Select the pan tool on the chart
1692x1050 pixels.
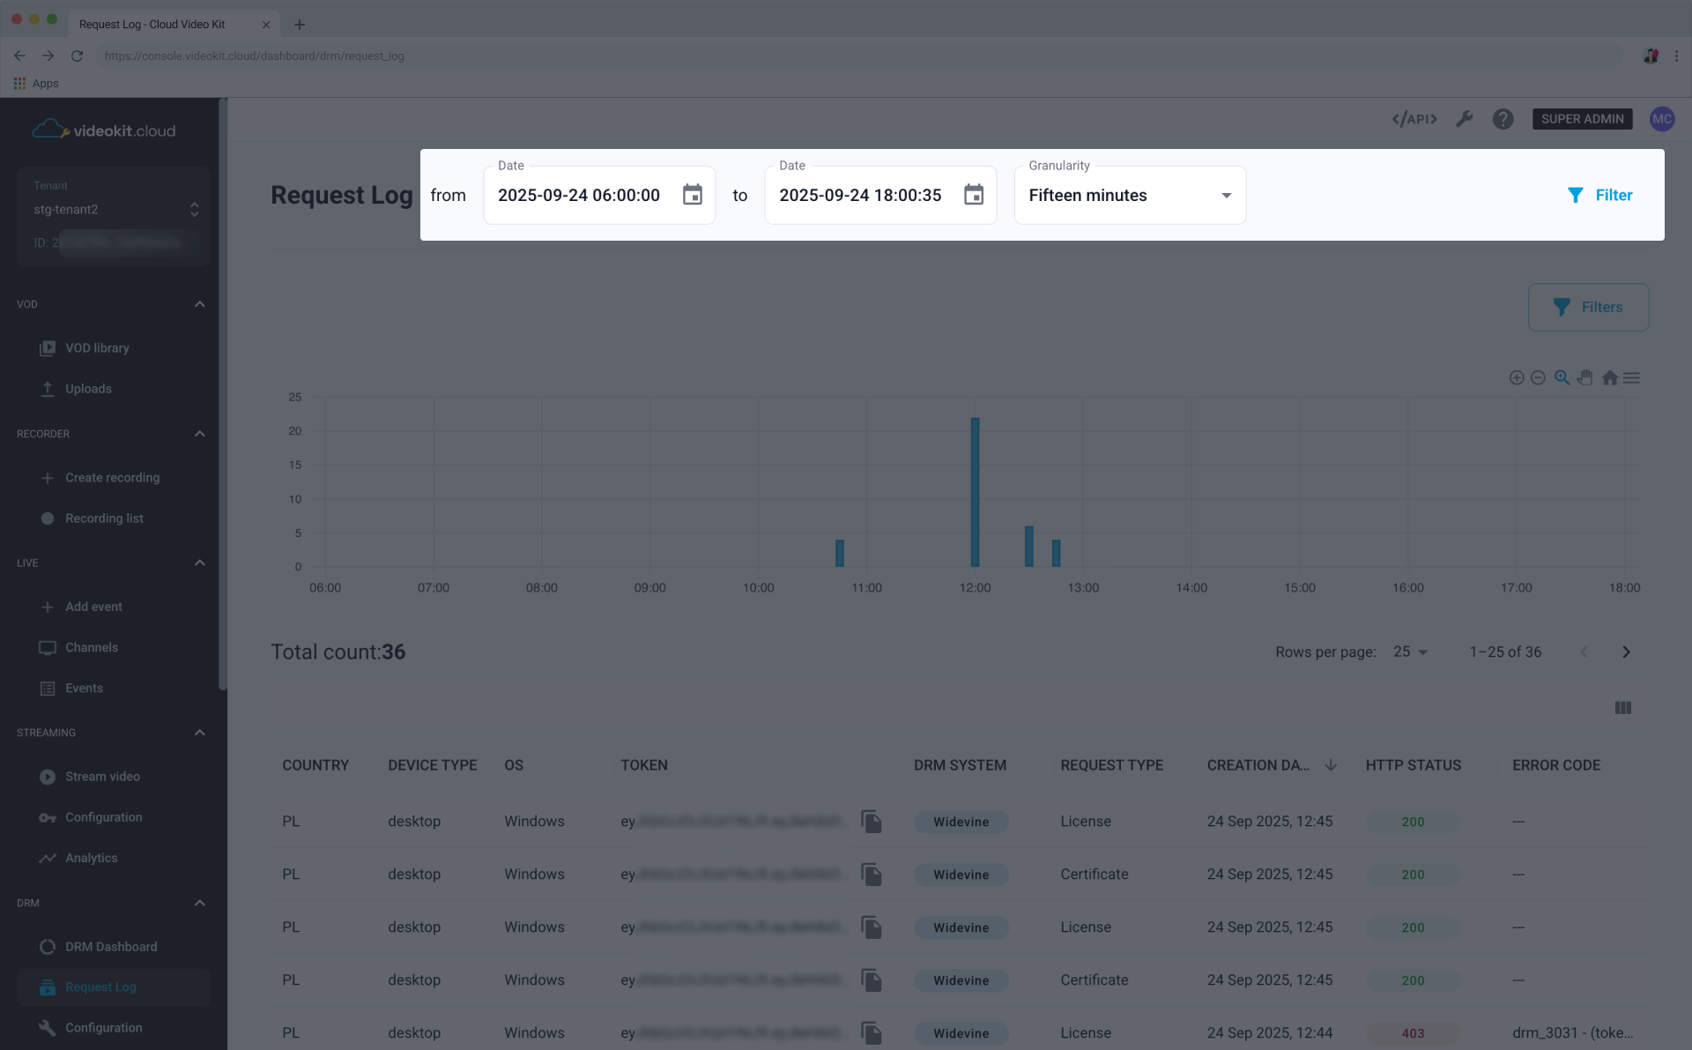click(x=1585, y=377)
